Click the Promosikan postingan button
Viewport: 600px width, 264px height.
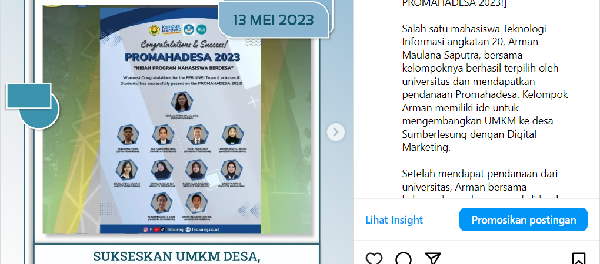click(x=524, y=220)
